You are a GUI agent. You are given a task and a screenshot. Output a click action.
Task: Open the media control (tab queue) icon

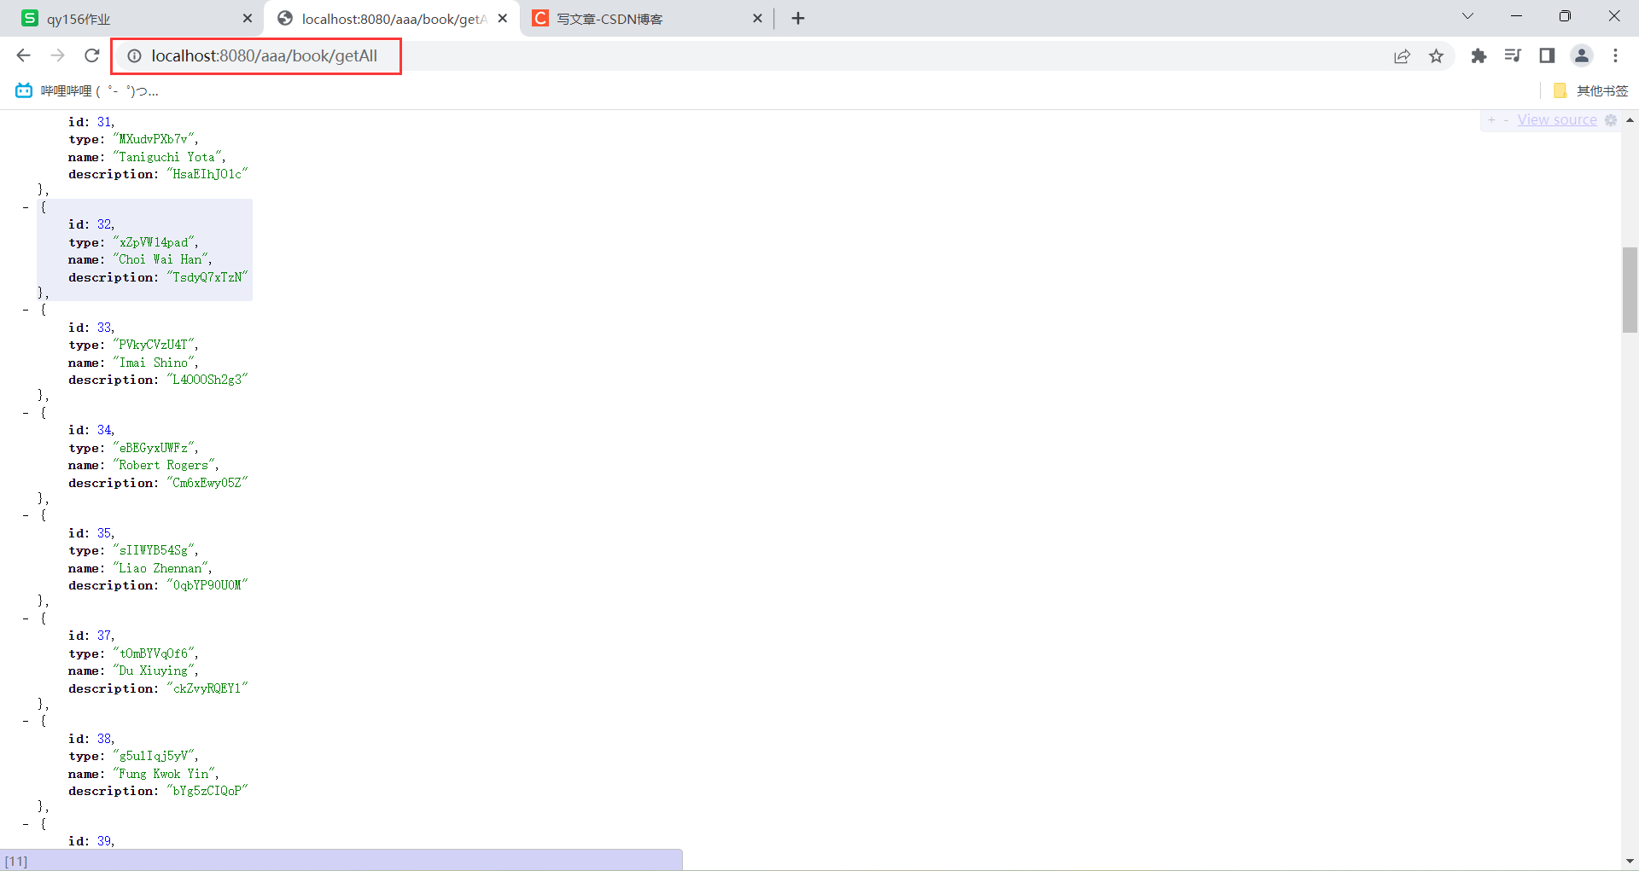[1513, 55]
